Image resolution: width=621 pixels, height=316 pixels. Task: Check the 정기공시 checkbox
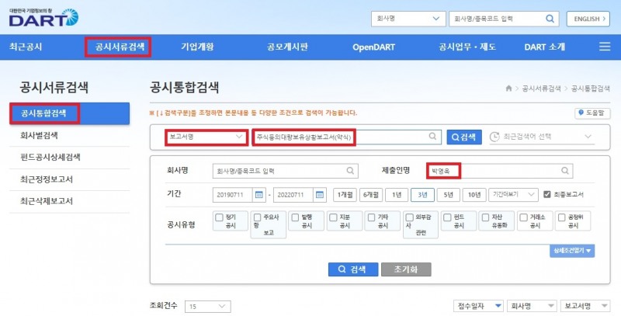(x=219, y=217)
